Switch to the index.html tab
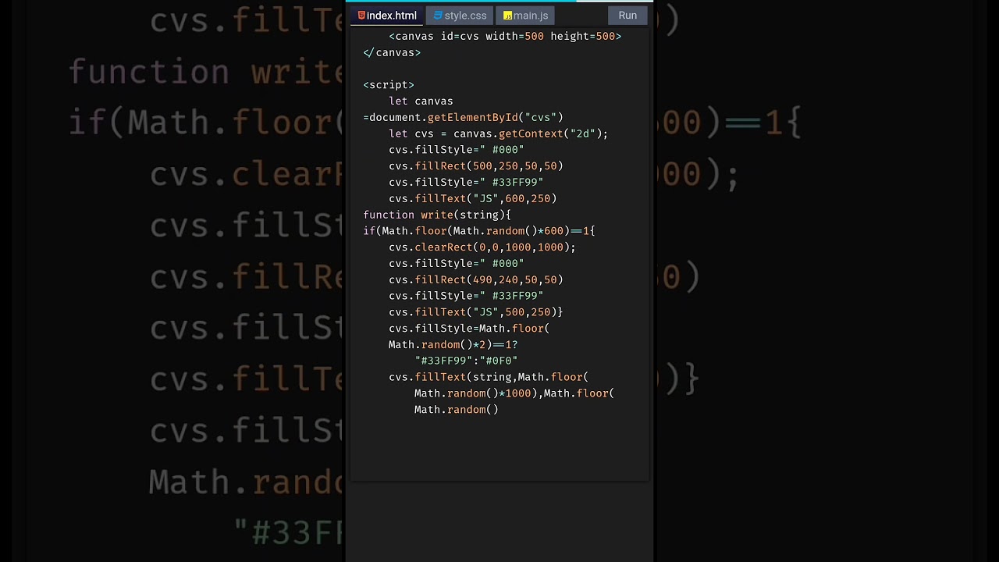The height and width of the screenshot is (562, 999). [387, 16]
